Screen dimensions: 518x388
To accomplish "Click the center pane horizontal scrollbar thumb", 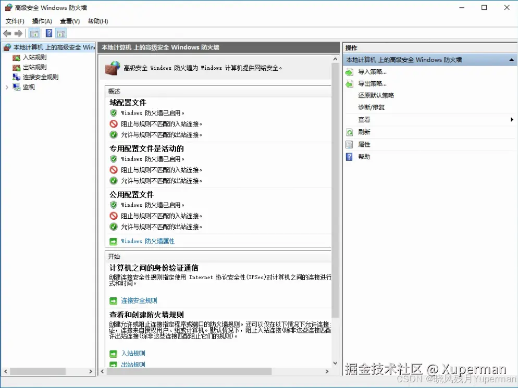I will [189, 371].
